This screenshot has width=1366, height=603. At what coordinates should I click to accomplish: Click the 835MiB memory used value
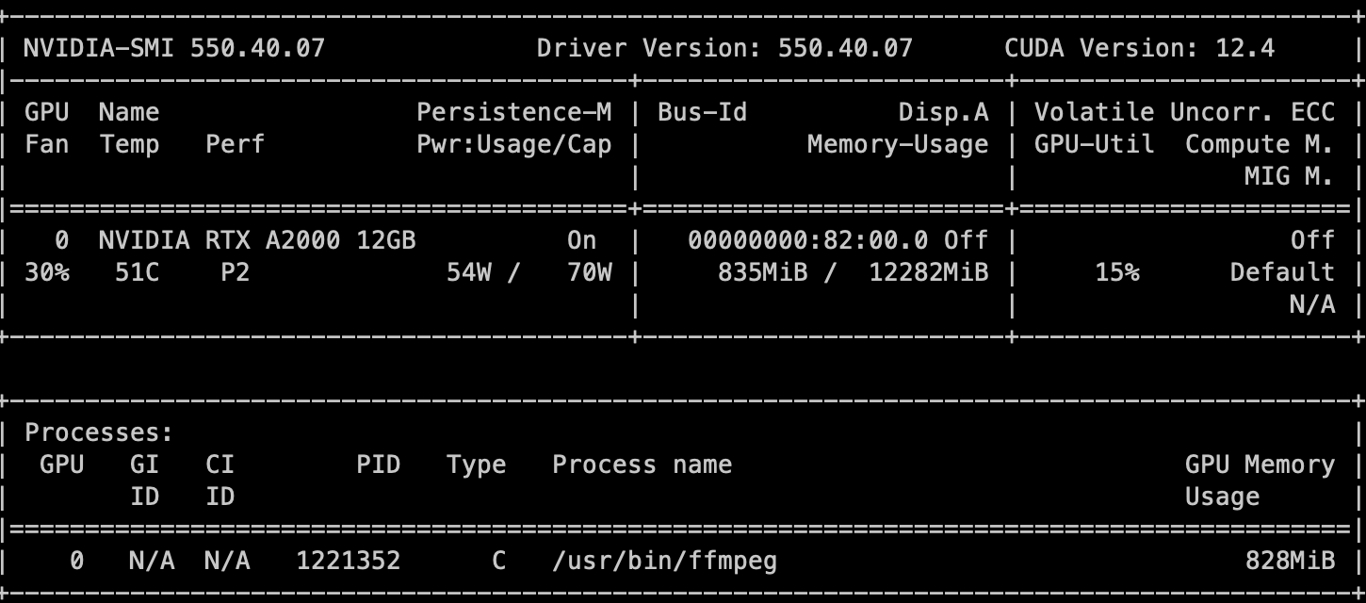pos(762,272)
